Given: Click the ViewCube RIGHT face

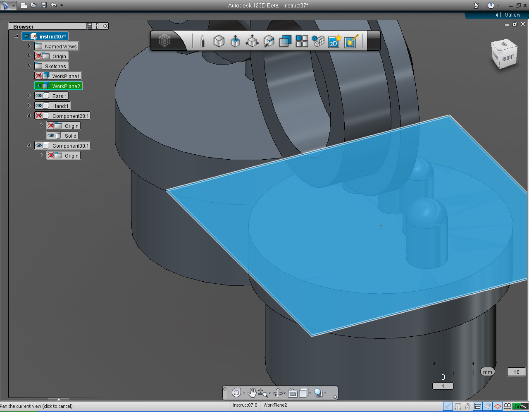Looking at the screenshot, I should [508, 57].
